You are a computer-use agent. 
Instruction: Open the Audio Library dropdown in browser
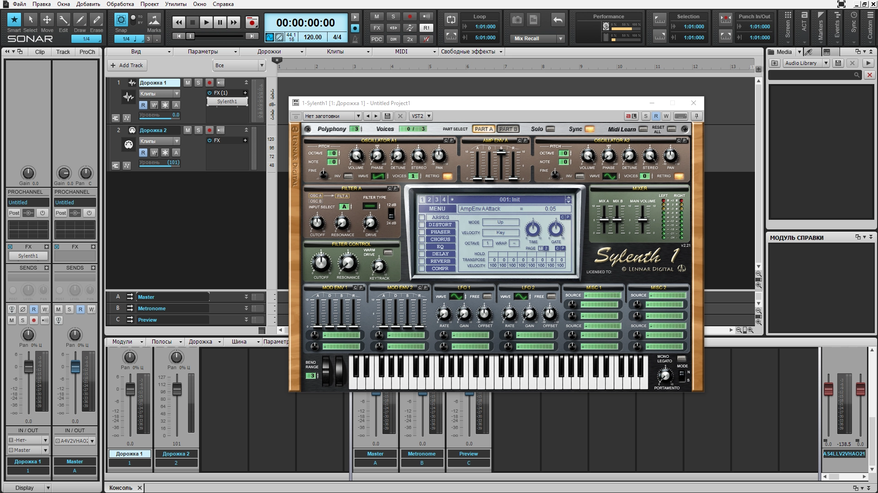(806, 63)
